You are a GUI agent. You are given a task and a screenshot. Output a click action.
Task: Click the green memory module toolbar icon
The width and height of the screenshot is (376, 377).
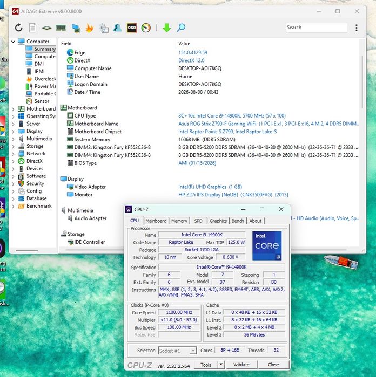61,28
